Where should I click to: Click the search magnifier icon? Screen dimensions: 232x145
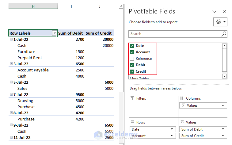pos(224,34)
